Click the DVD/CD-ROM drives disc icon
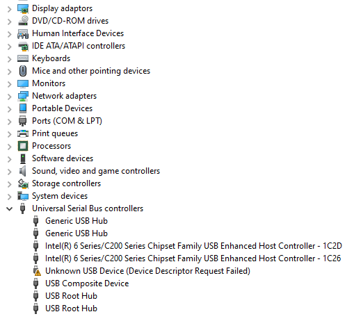This screenshot has height=321, width=363. tap(23, 21)
